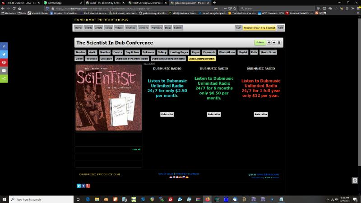Subscribe to the $2.50 per month plan
The height and width of the screenshot is (203, 361).
167,114
